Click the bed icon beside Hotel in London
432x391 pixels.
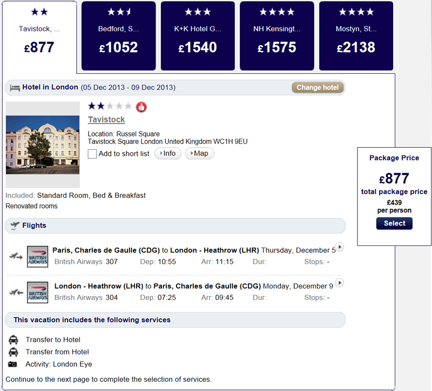click(x=15, y=88)
